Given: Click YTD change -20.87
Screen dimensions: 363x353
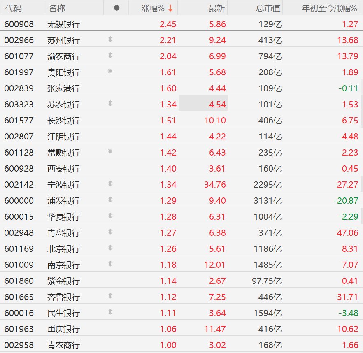Looking at the screenshot, I should (x=346, y=200).
